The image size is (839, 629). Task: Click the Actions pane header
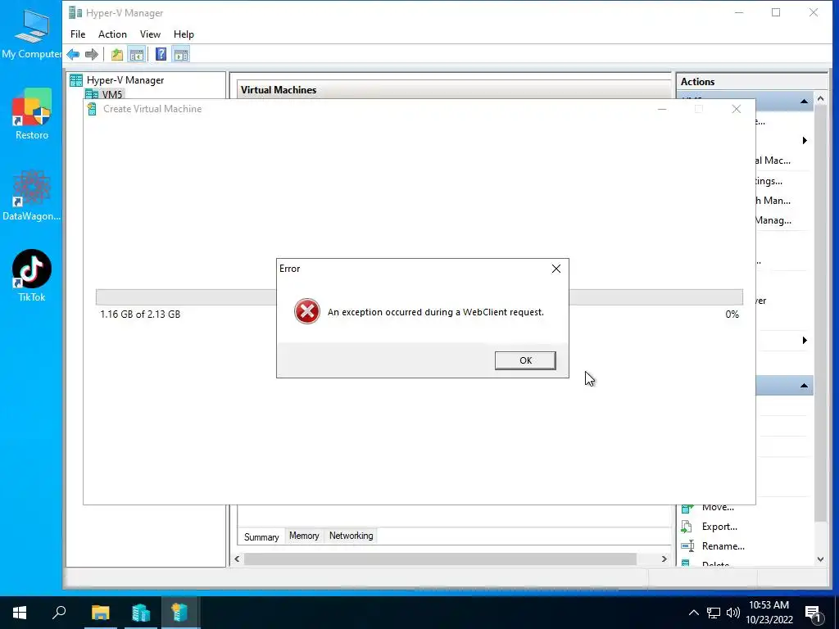[x=697, y=82]
